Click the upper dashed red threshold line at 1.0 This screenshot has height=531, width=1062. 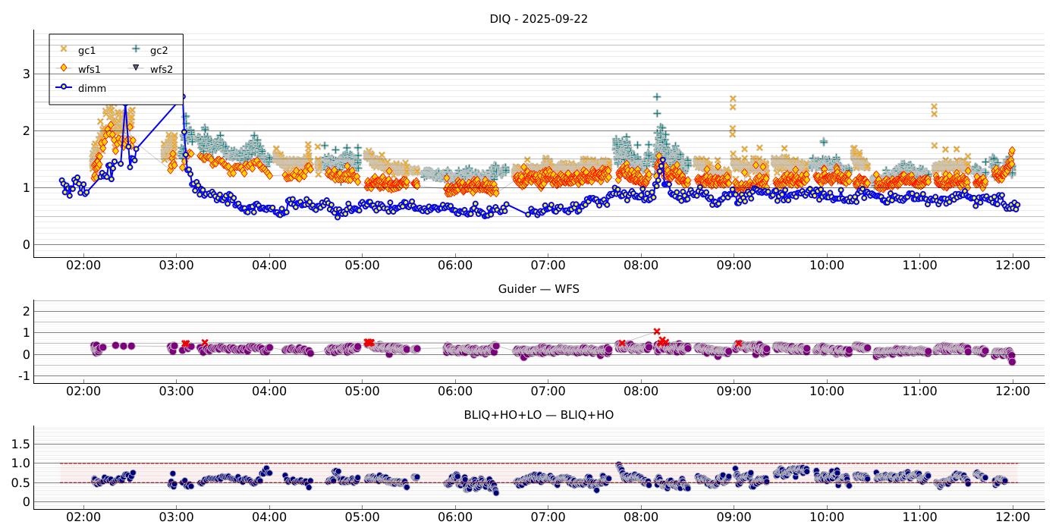click(x=539, y=463)
